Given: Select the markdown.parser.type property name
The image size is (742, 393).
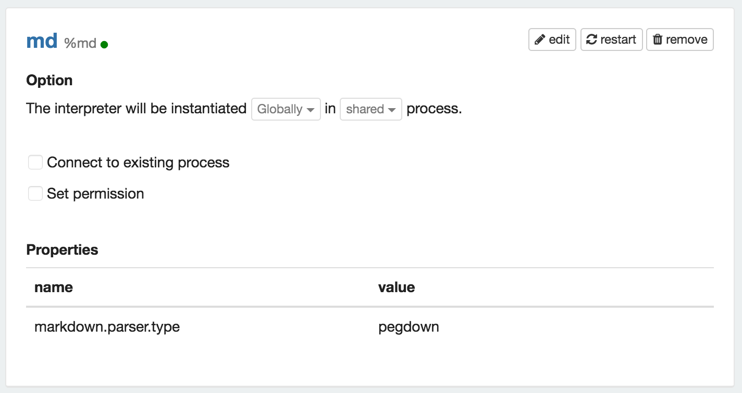Looking at the screenshot, I should coord(107,327).
